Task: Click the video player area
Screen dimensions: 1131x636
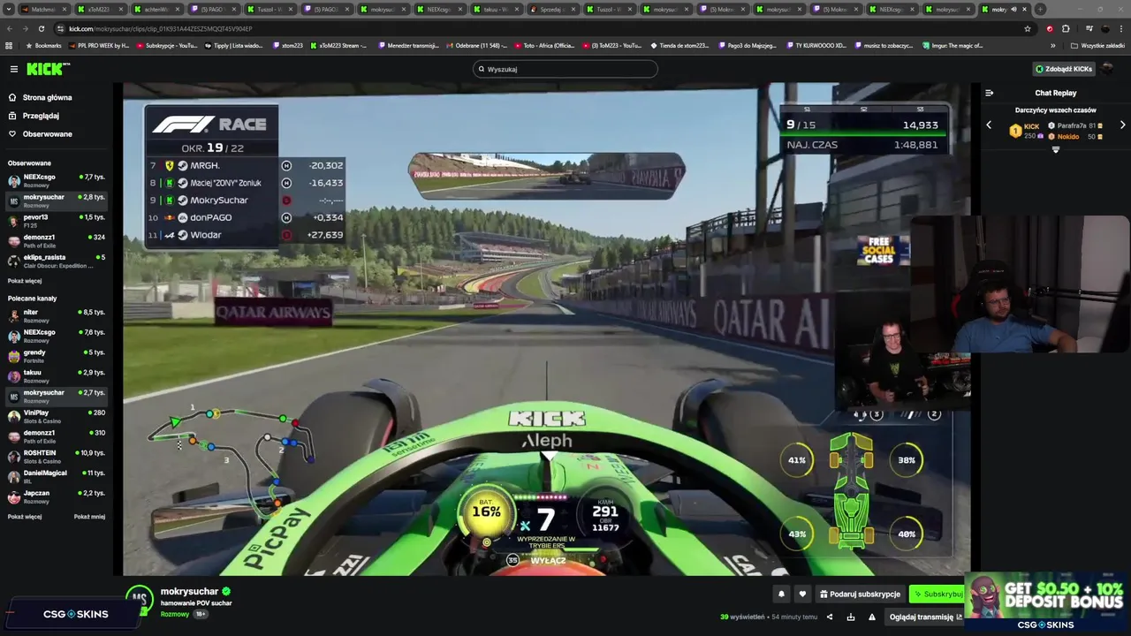Action: click(x=547, y=329)
